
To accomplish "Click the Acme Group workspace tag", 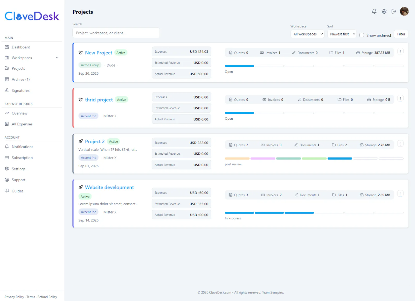I will pos(90,65).
